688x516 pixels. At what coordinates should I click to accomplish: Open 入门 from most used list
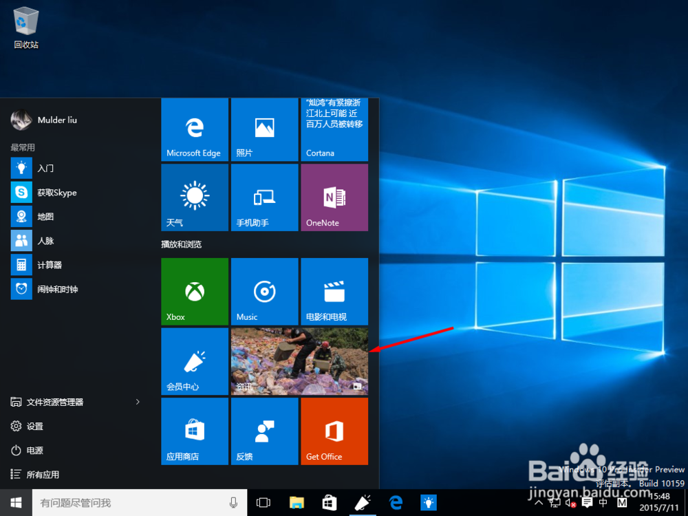click(79, 168)
